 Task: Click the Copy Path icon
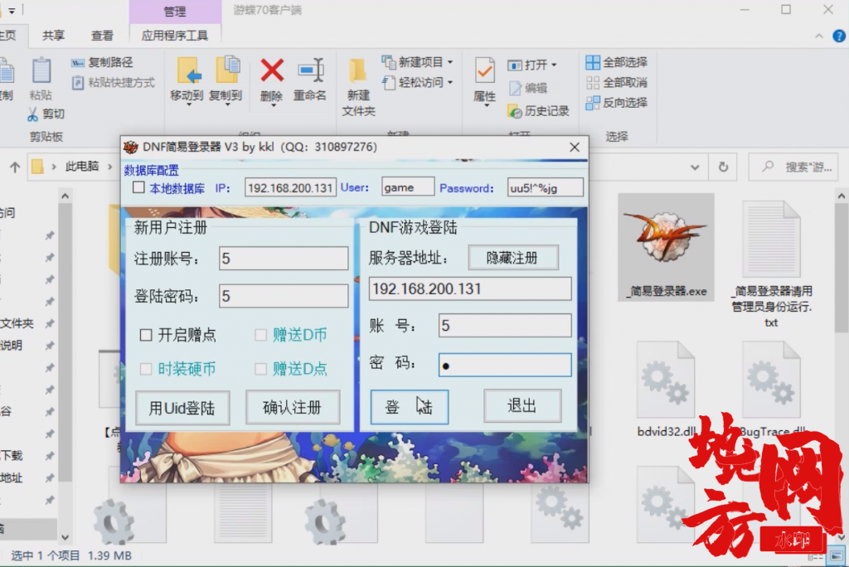(x=78, y=63)
